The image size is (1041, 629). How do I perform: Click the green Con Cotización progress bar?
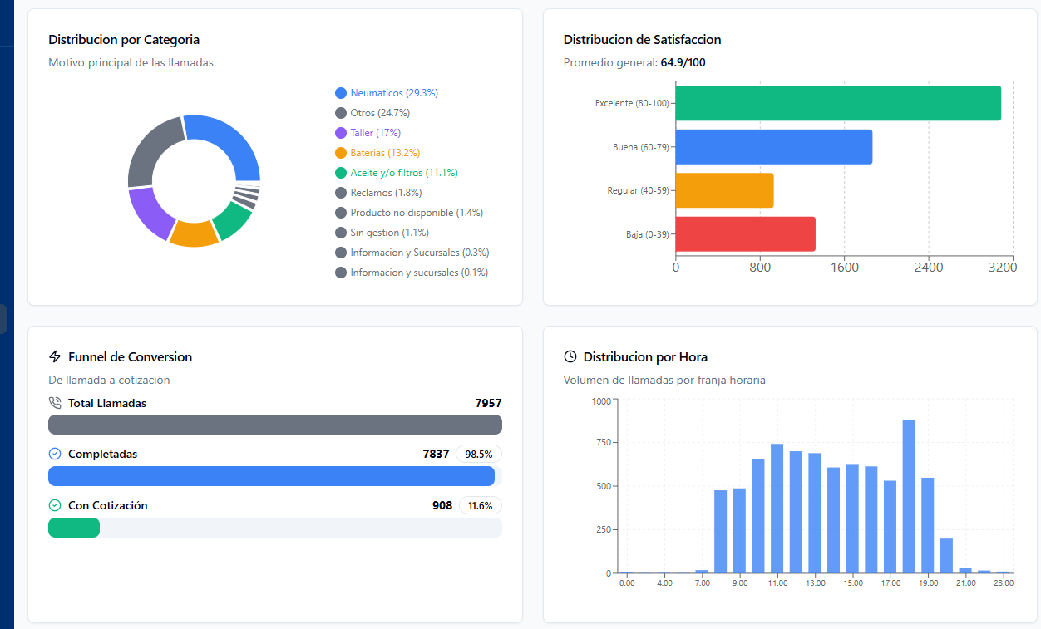point(74,528)
